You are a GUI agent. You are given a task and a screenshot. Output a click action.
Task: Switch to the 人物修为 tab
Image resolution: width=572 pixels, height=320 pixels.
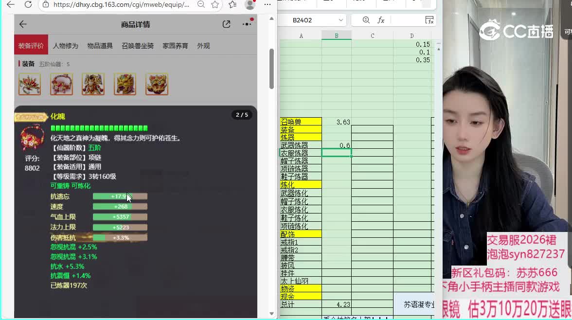(65, 46)
